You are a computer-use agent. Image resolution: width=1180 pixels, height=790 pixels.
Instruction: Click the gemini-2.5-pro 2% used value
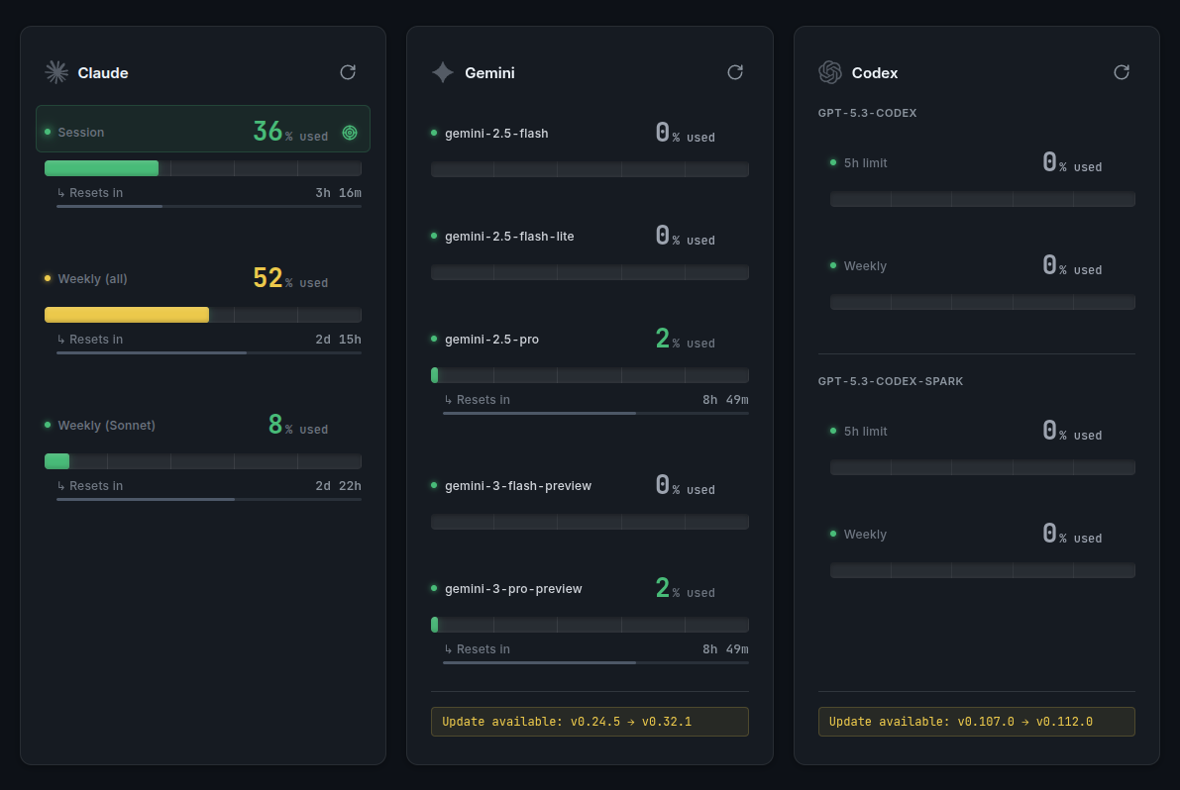point(686,339)
